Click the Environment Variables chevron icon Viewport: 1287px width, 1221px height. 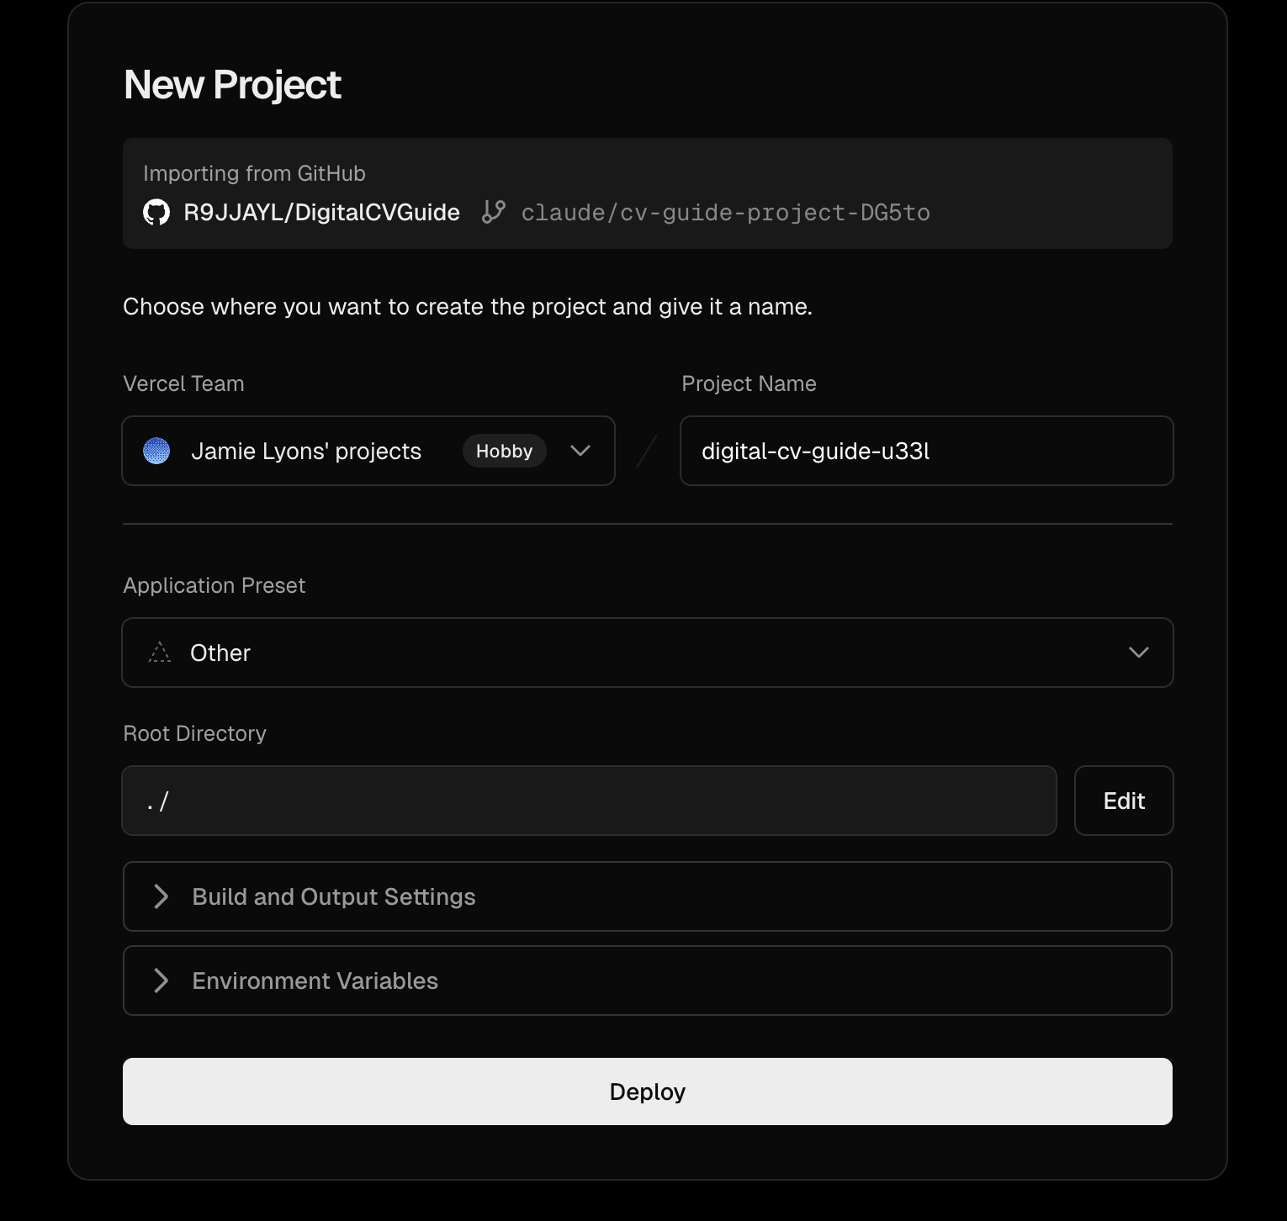[161, 980]
